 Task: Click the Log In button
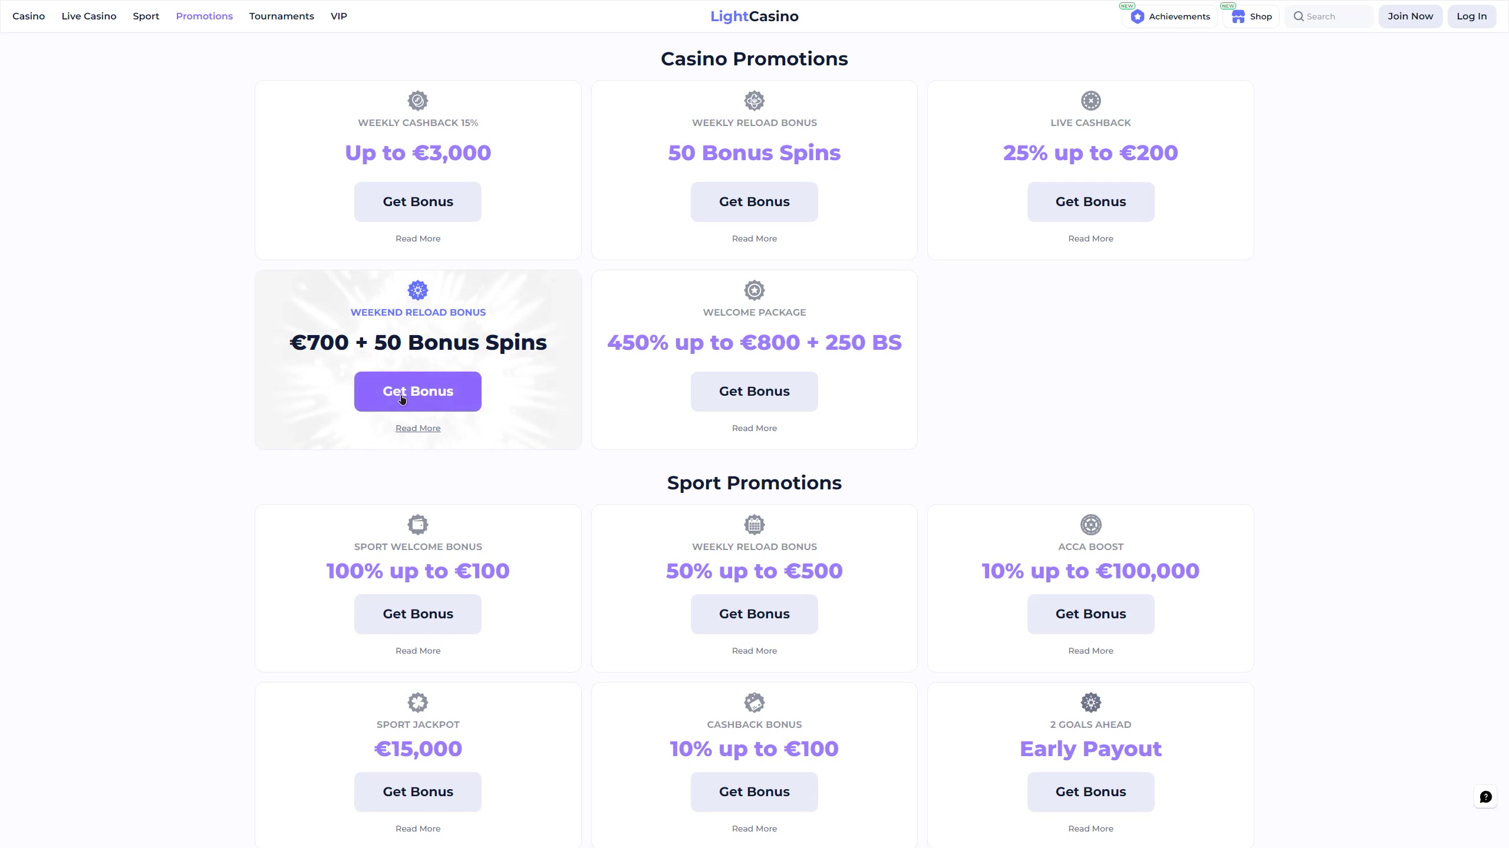click(x=1472, y=16)
